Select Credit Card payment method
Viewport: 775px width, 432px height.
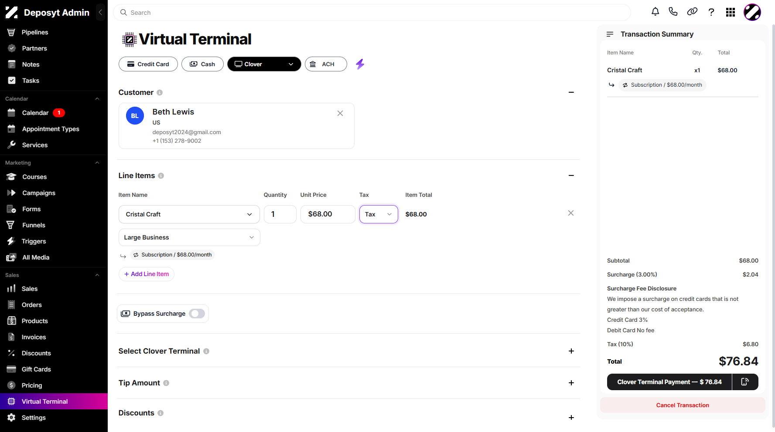coord(148,64)
